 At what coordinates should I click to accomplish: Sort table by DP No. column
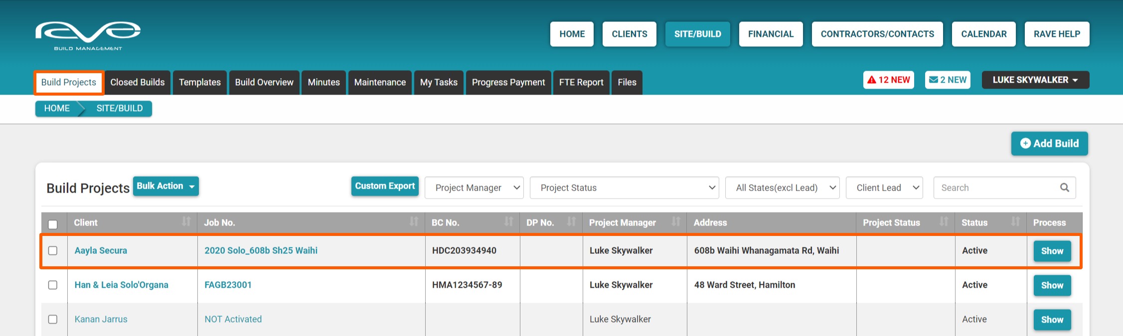pos(571,222)
